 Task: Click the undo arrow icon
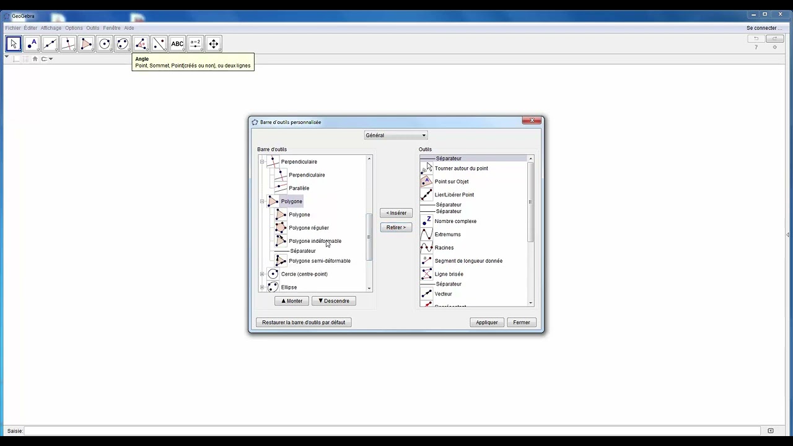pos(756,38)
